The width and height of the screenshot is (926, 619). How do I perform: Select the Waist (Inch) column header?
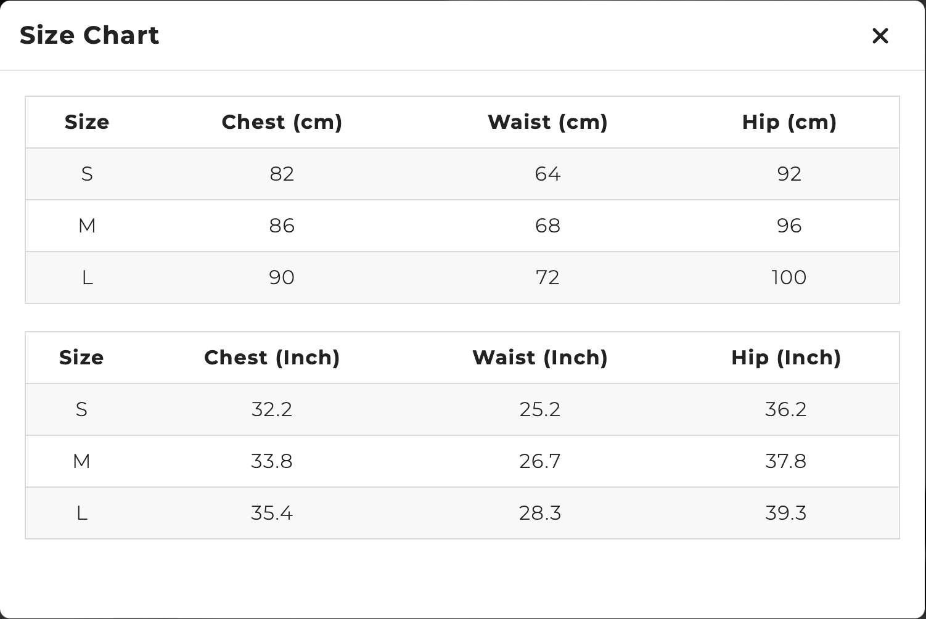tap(540, 358)
